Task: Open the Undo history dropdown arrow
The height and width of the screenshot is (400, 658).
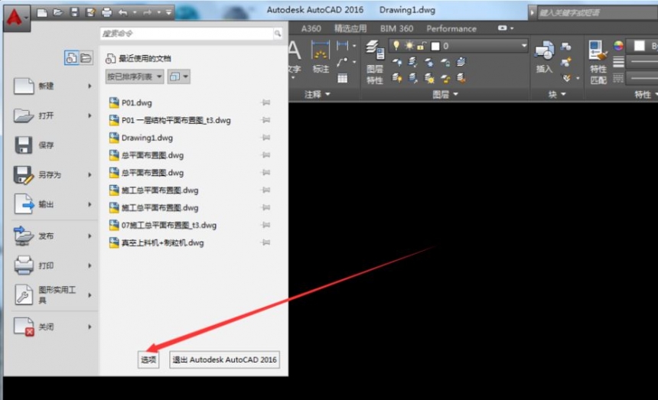Action: [135, 12]
